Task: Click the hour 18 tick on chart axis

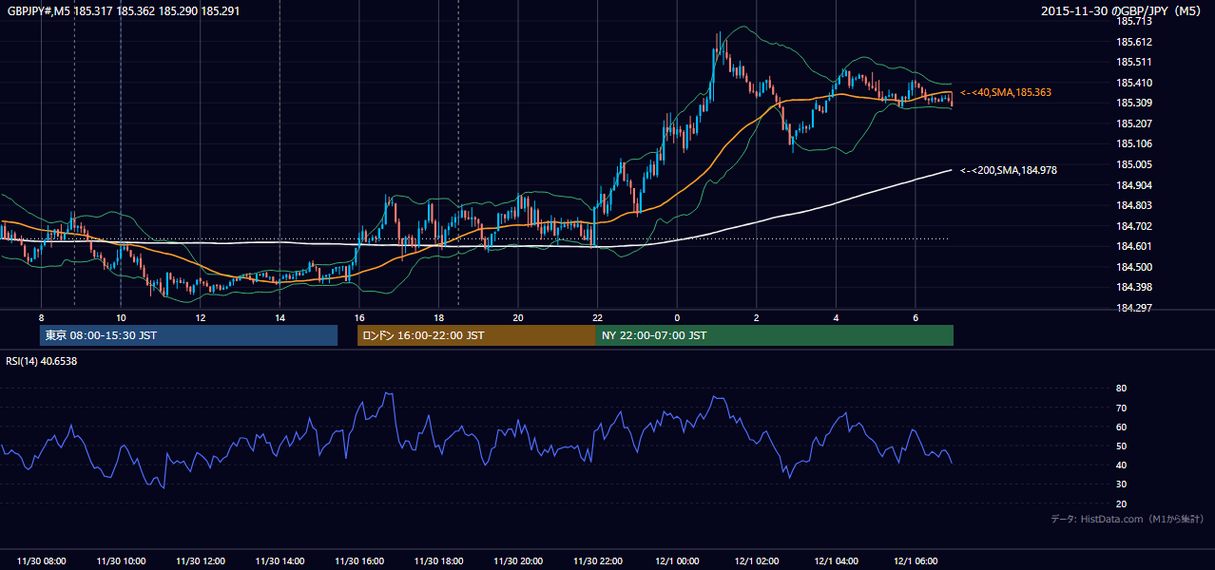Action: point(438,317)
